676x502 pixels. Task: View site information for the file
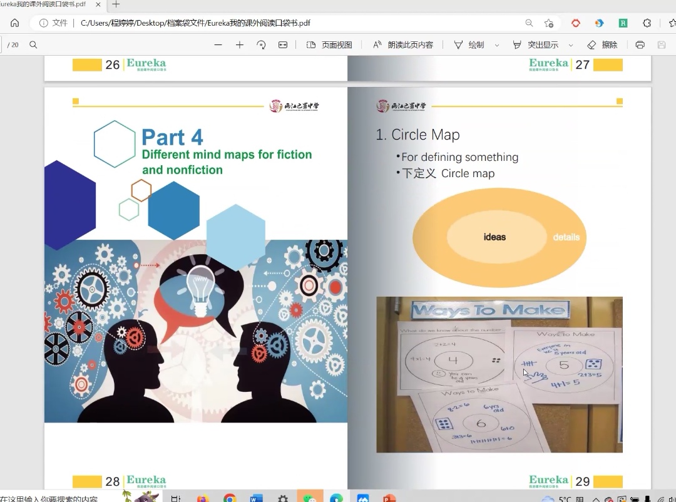click(x=44, y=23)
